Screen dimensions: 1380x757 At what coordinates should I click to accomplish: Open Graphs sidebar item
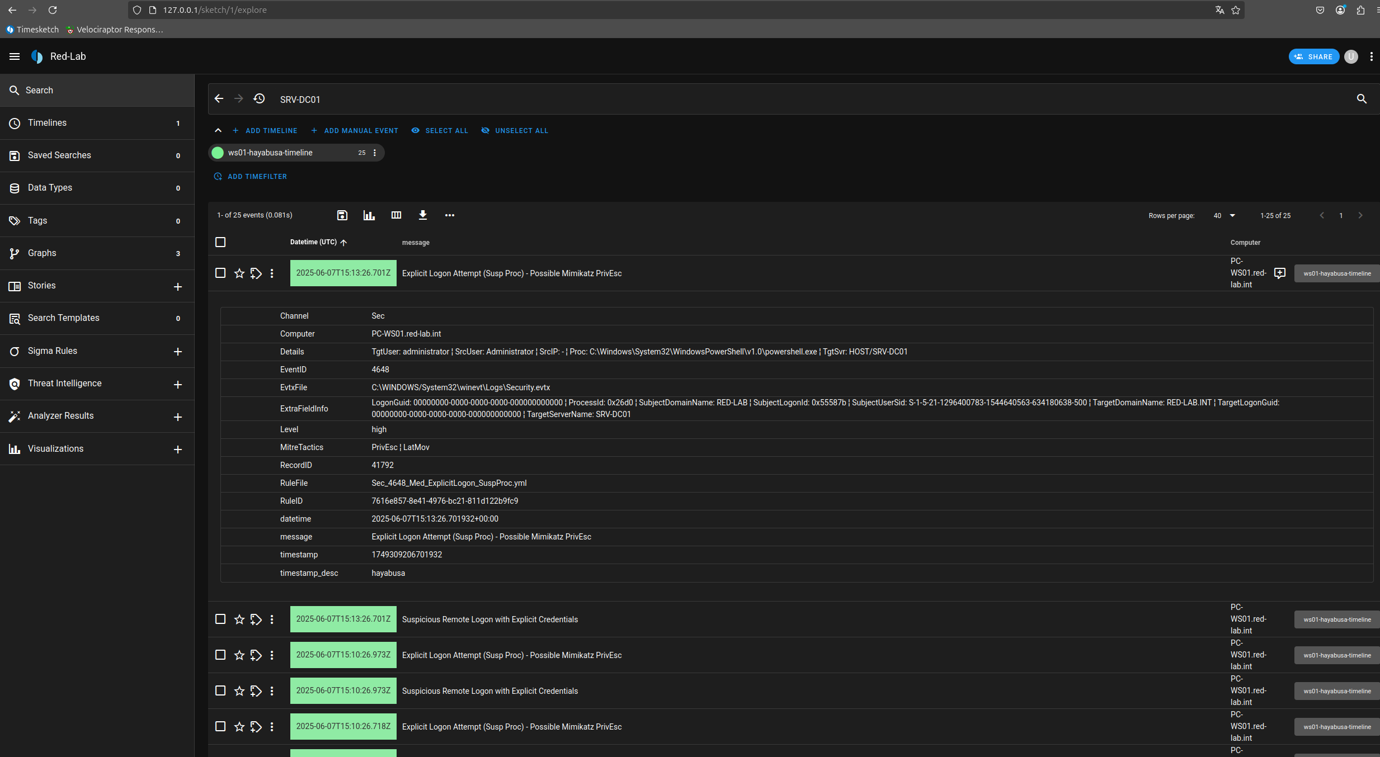click(x=97, y=253)
